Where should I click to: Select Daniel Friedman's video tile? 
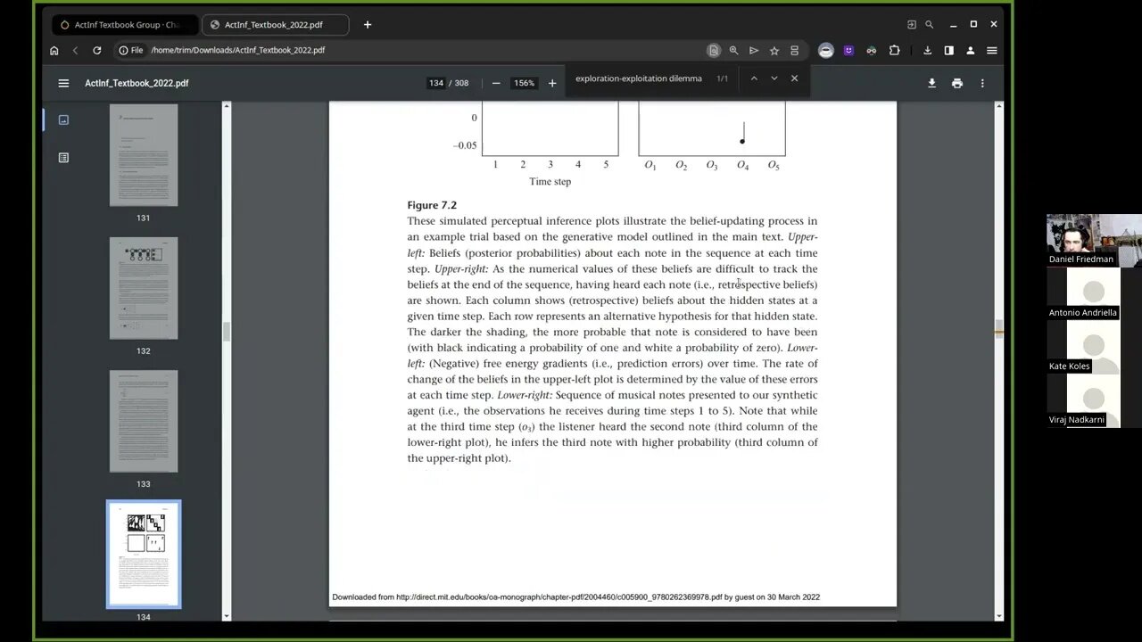click(1094, 240)
